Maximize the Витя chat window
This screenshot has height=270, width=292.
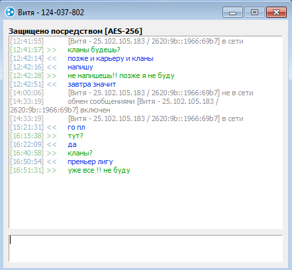click(x=254, y=12)
